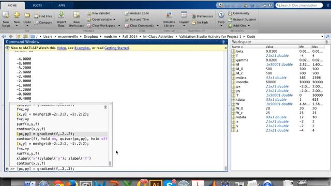Click Analyze Code
The height and width of the screenshot is (186, 331).
[137, 13]
